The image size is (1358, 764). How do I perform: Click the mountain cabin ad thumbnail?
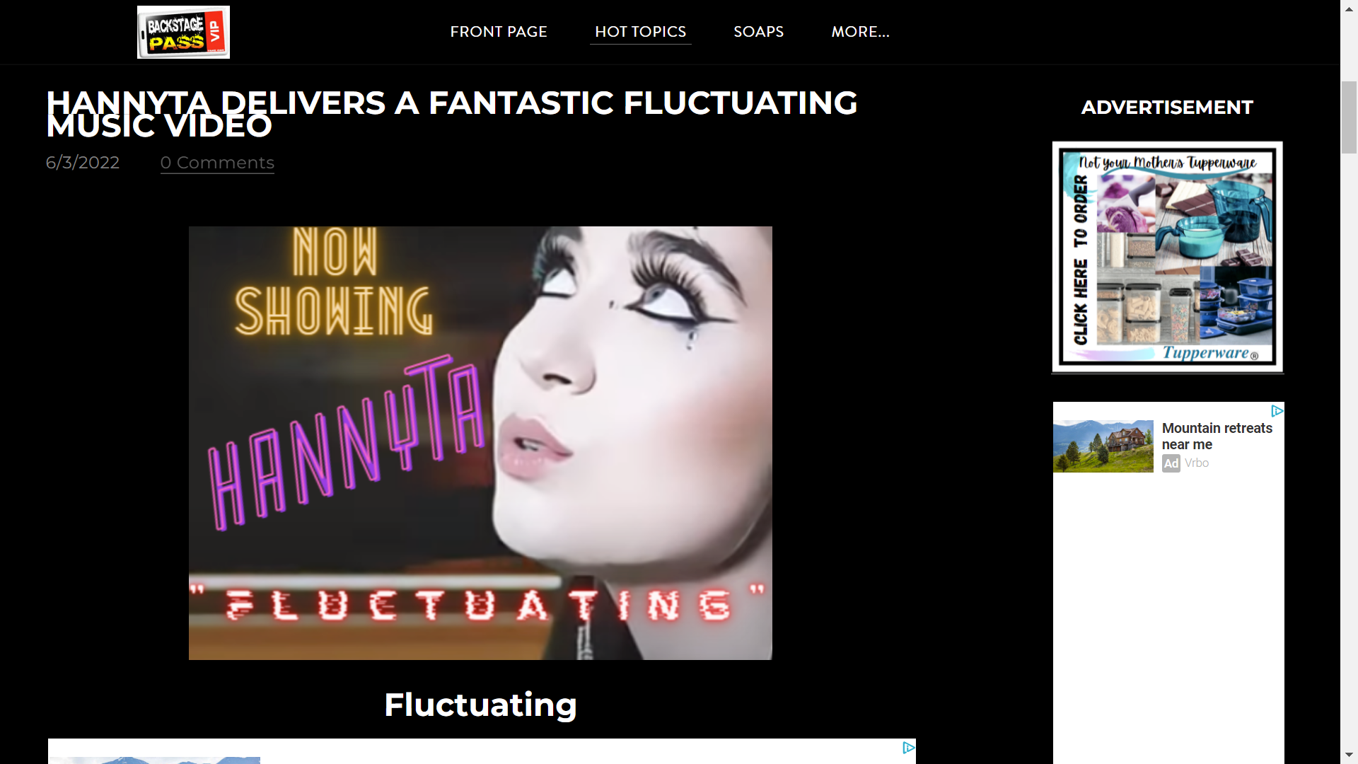click(x=1103, y=446)
